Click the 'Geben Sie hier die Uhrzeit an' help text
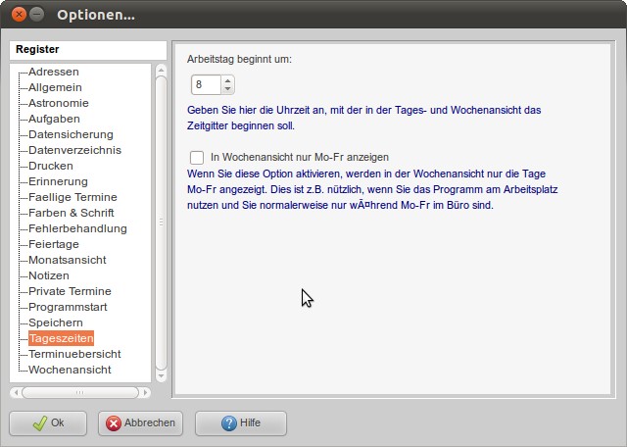The height and width of the screenshot is (447, 627). pyautogui.click(x=363, y=118)
